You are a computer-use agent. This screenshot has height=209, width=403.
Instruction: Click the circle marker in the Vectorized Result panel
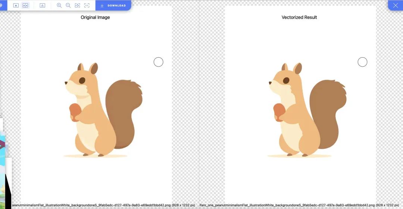pyautogui.click(x=362, y=62)
